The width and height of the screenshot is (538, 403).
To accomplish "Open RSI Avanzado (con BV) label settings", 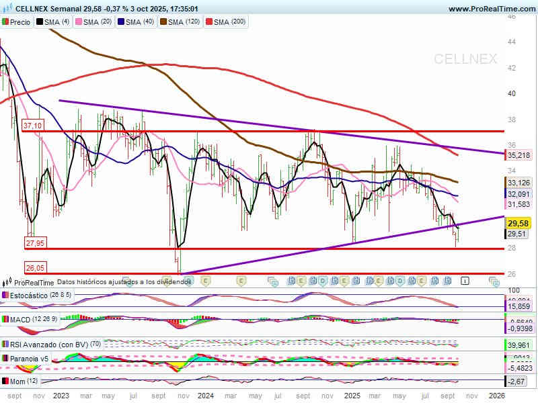I will (47, 345).
